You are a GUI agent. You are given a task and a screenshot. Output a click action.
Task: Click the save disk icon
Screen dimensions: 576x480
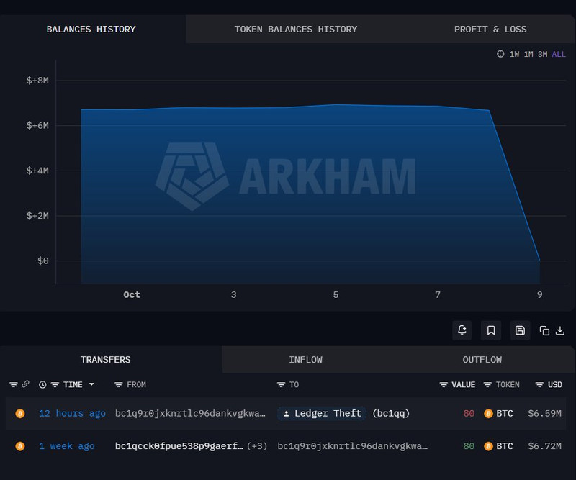[520, 330]
